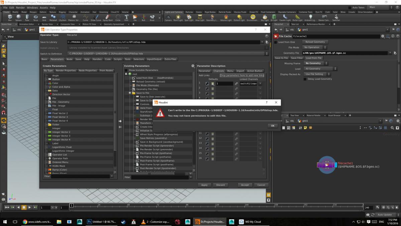Add a Distant Light from the shelf
The width and height of the screenshot is (401, 226).
[x=239, y=18]
